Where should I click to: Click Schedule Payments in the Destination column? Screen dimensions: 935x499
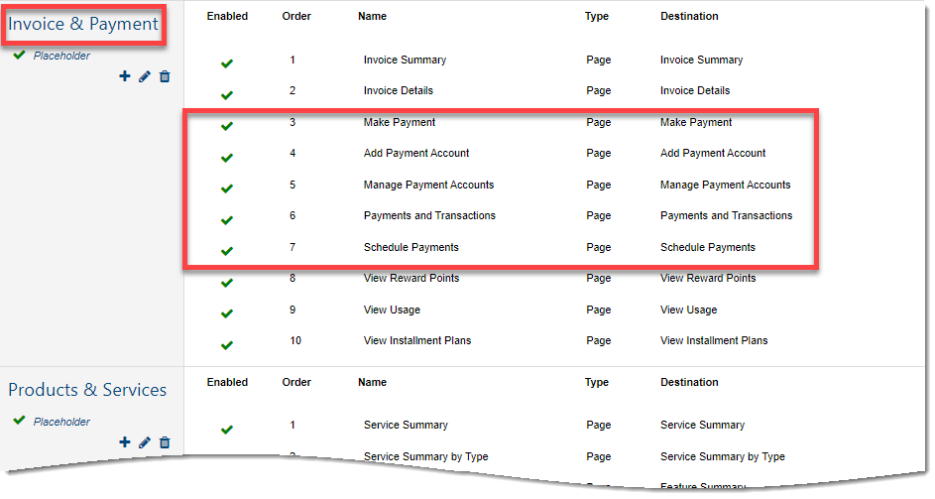pyautogui.click(x=707, y=247)
